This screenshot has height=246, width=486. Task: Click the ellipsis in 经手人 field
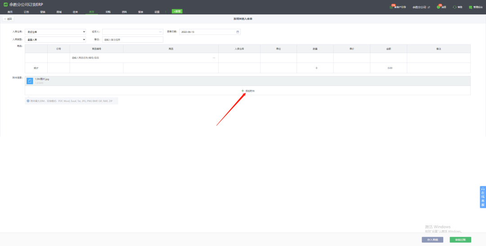[x=160, y=32]
